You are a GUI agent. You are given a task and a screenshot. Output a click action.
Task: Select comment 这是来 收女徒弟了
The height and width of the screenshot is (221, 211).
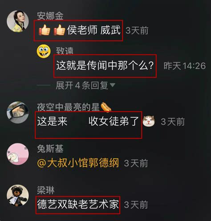point(88,121)
